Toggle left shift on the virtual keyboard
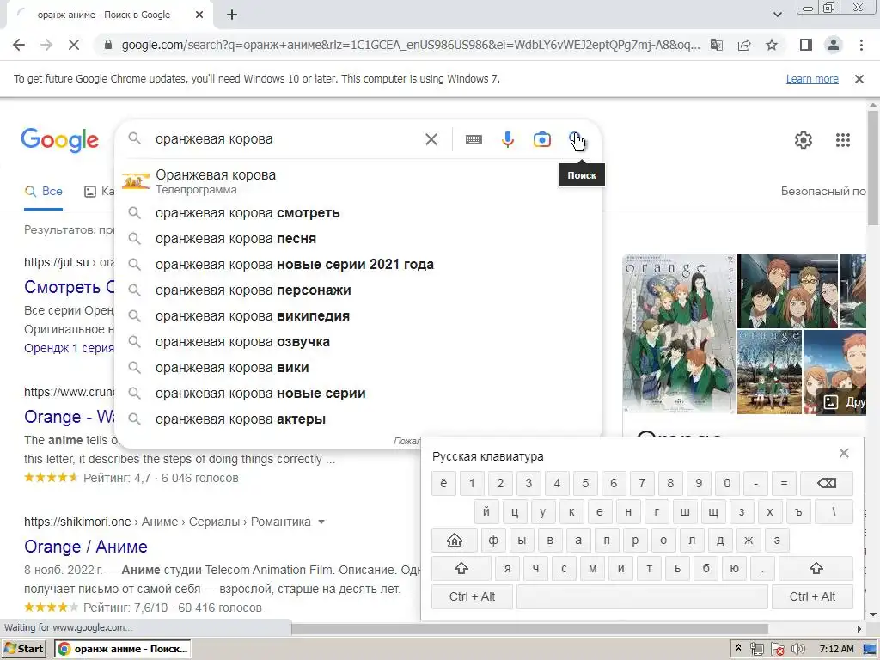Screen dimensions: 880x660 pyautogui.click(x=461, y=569)
